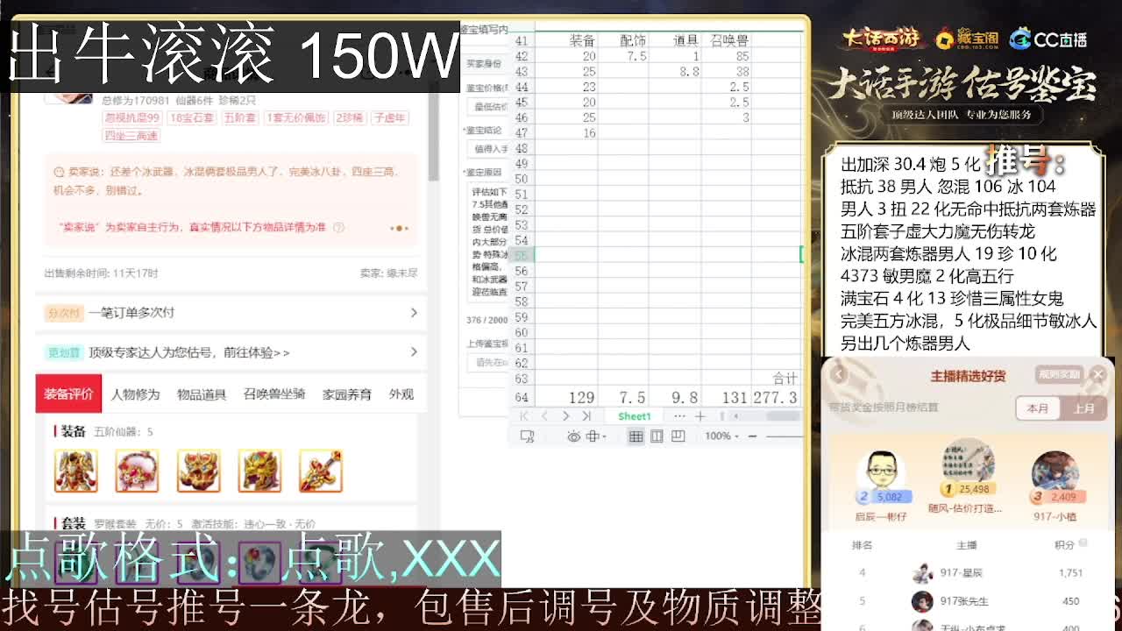This screenshot has height=631, width=1122.
Task: Switch to page layout view icon
Action: [657, 436]
